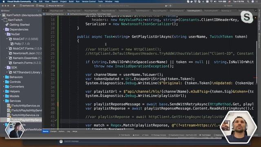Click the floating Skype icon
Viewport: 261px width, 147px height.
(246, 17)
